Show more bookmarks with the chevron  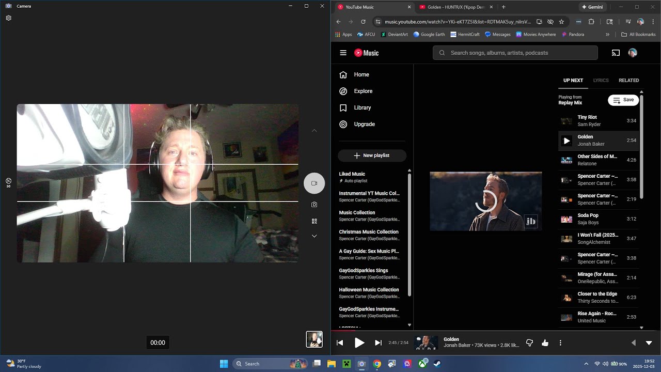click(x=607, y=35)
